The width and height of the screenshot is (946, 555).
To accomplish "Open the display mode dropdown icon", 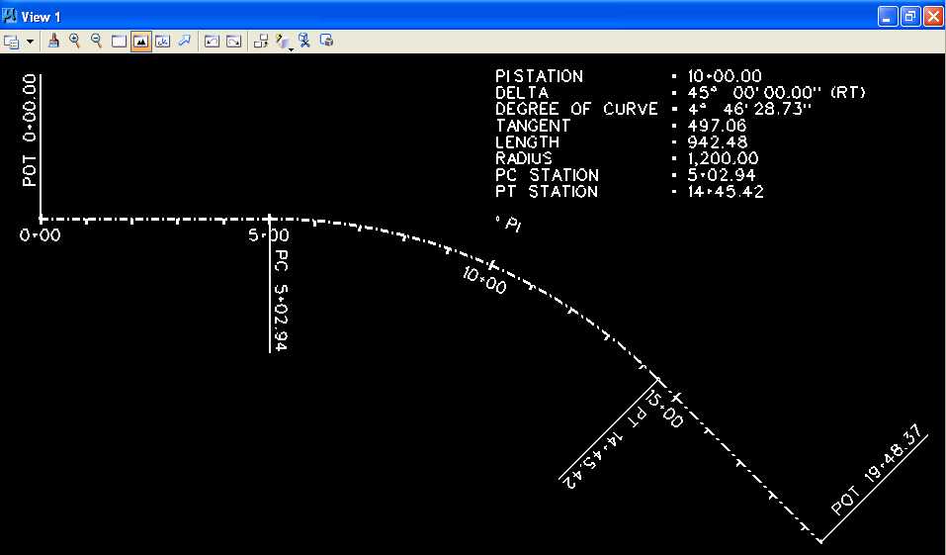I will coord(284,42).
